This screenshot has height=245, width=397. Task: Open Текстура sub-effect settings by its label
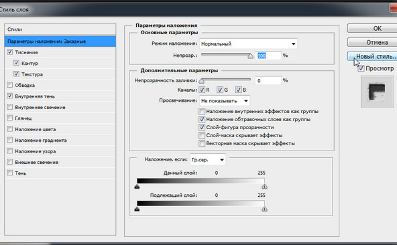click(x=32, y=74)
